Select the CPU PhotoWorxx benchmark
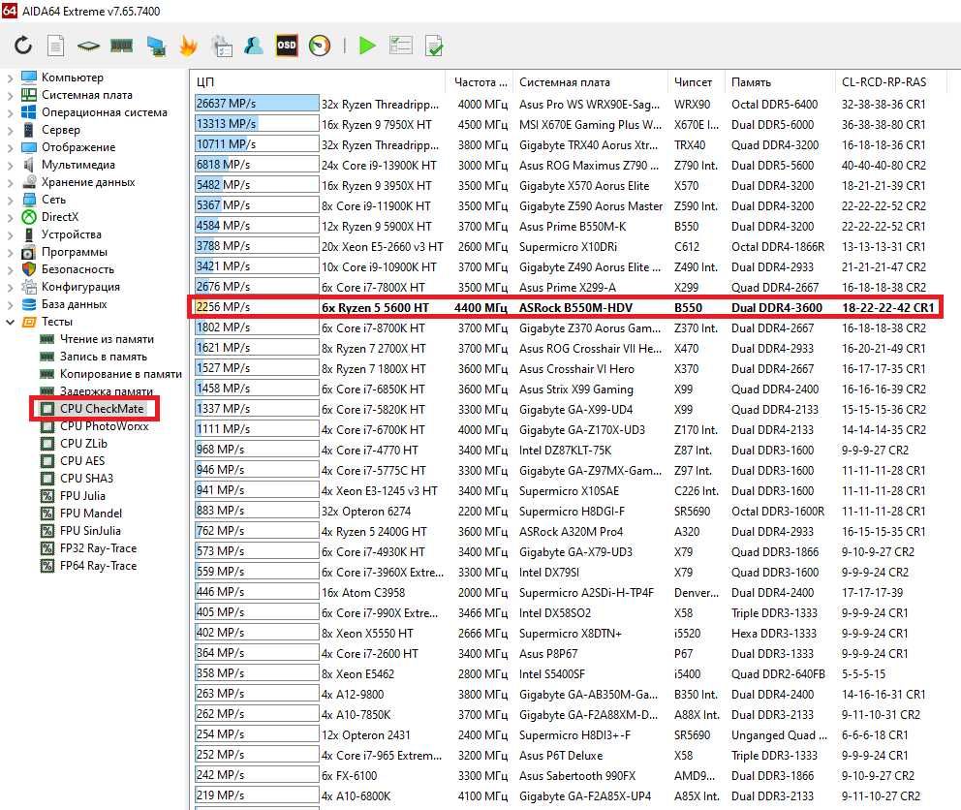The height and width of the screenshot is (810, 961). coord(105,426)
